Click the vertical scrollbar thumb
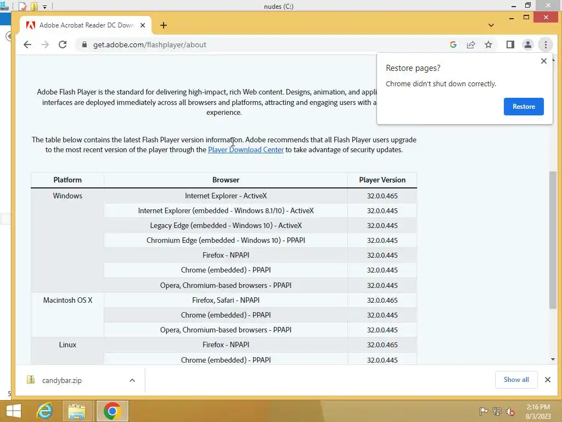The image size is (562, 422). click(x=553, y=240)
